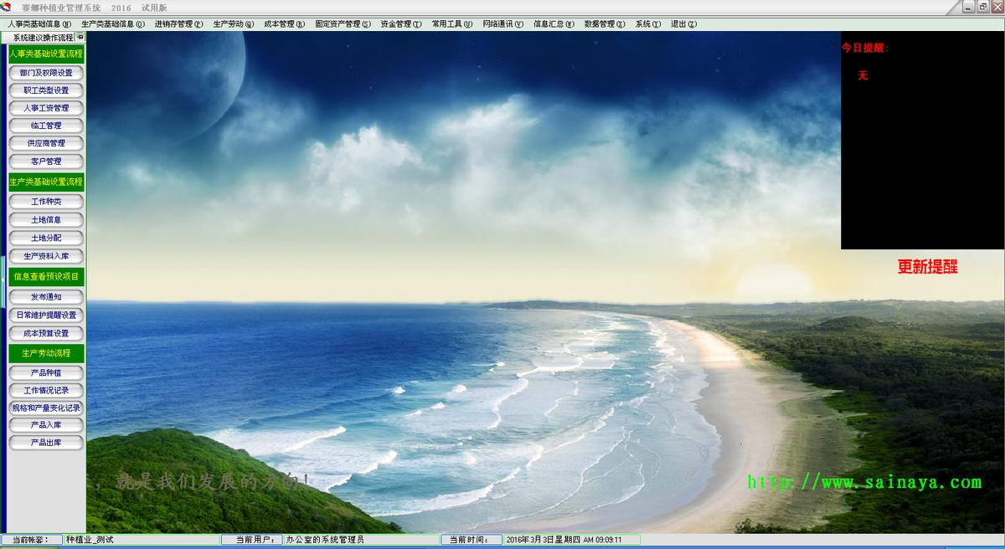Open the 生产劳动 menu

234,24
